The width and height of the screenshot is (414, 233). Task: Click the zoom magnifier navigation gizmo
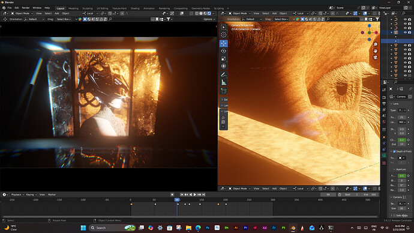click(376, 44)
